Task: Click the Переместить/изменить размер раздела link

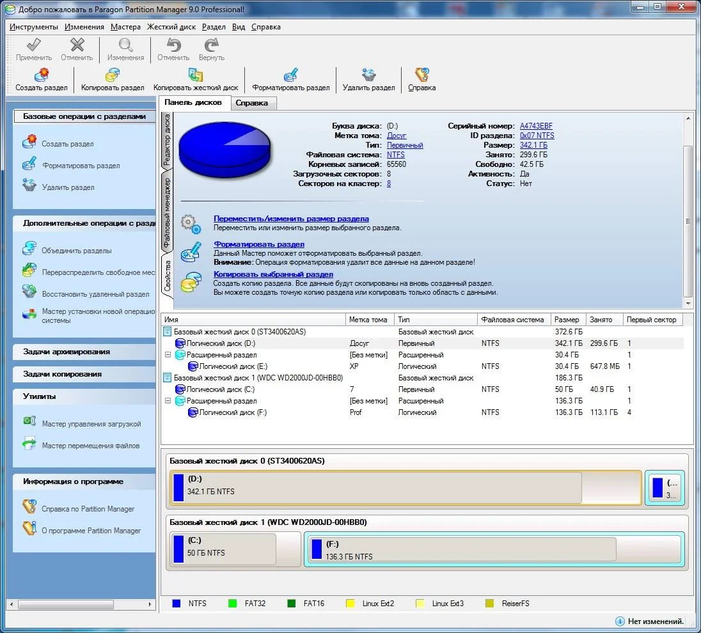Action: pos(290,219)
